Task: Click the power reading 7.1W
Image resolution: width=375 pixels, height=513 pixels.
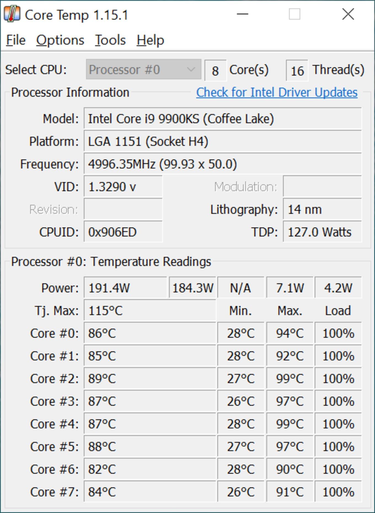Action: click(290, 288)
